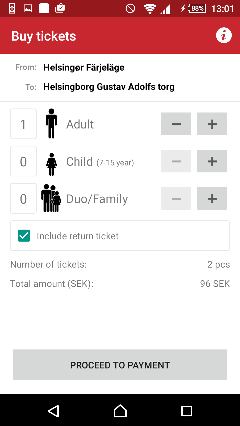This screenshot has height=426, width=240.
Task: Click the Child figure icon
Action: coord(51,164)
